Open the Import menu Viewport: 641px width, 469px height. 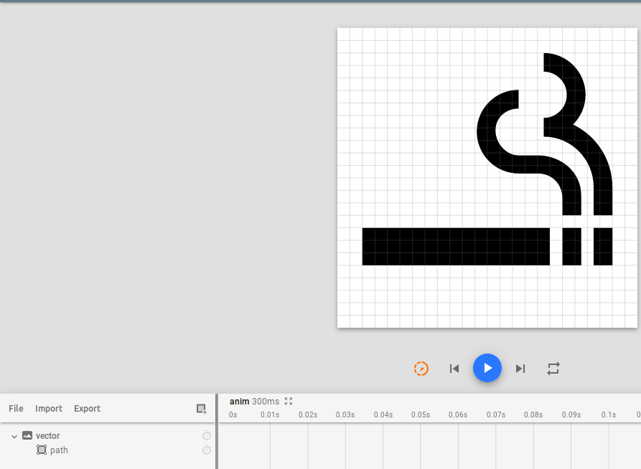click(49, 409)
